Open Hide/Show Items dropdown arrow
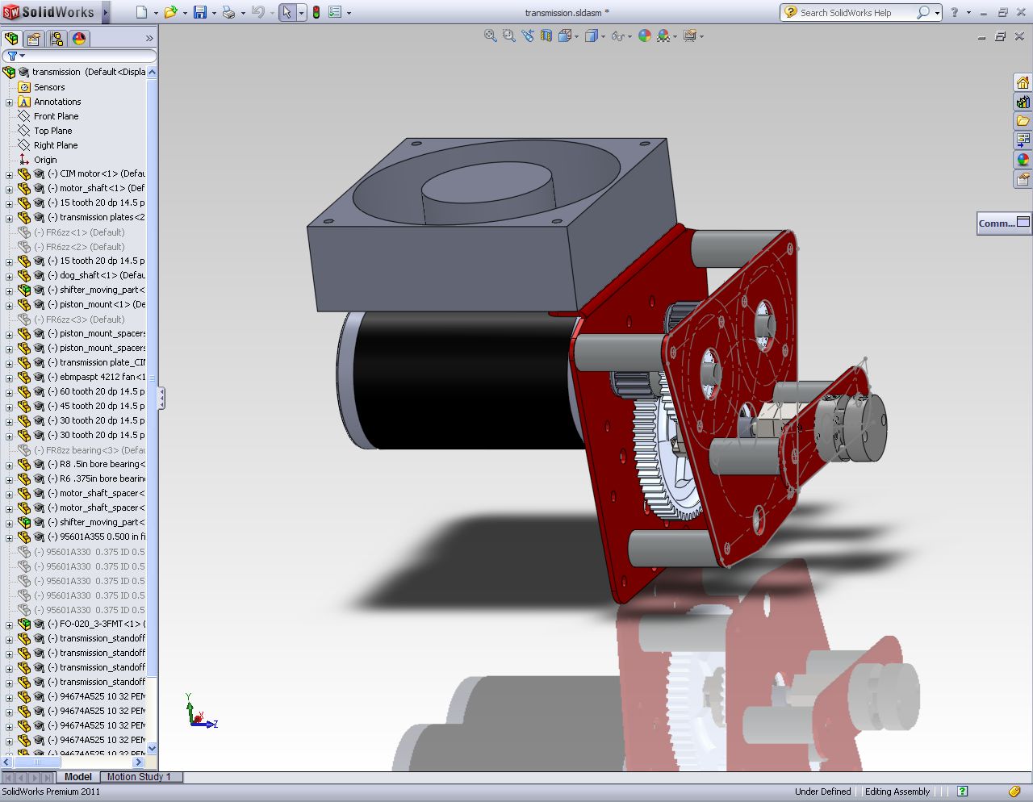Viewport: 1033px width, 802px height. click(629, 36)
